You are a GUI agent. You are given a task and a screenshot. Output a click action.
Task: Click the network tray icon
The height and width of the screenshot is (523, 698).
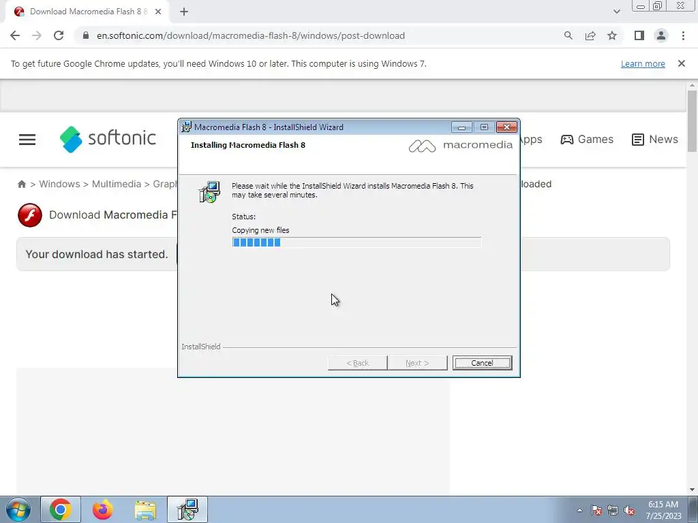[613, 510]
